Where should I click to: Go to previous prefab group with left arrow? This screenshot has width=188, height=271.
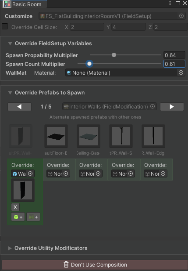[x=19, y=107]
